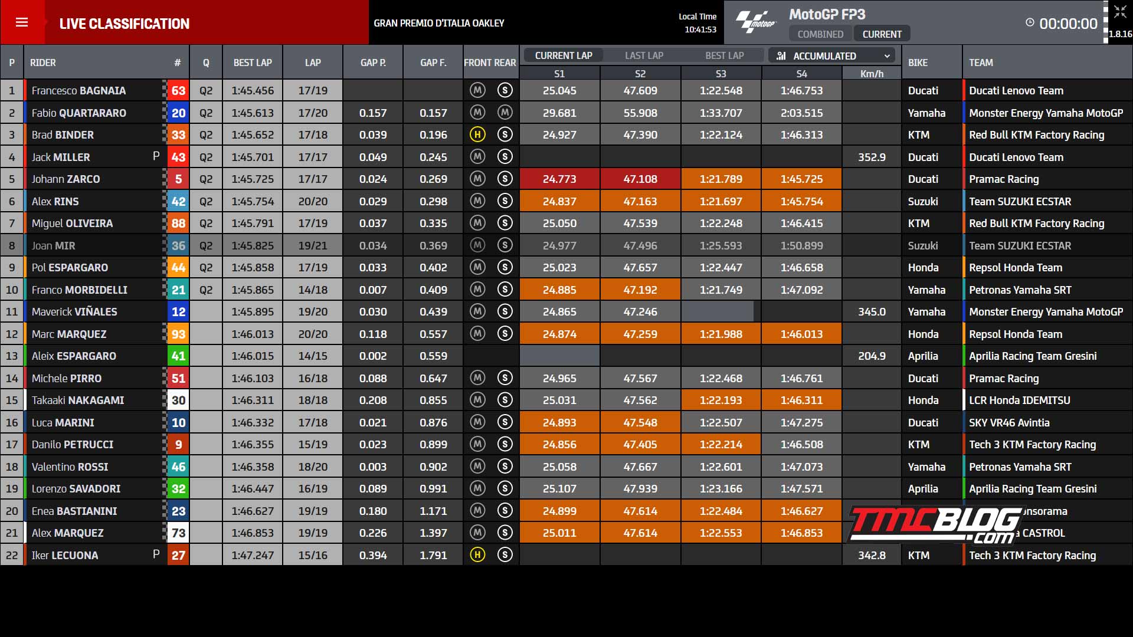Click Alex Rins' front tyre M icon

click(477, 201)
